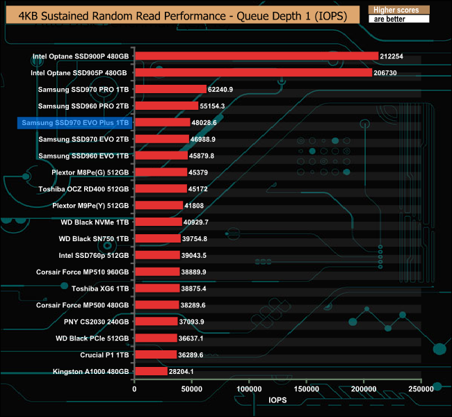
Task: Click the 250000 tick label on x-axis
Action: click(x=421, y=389)
